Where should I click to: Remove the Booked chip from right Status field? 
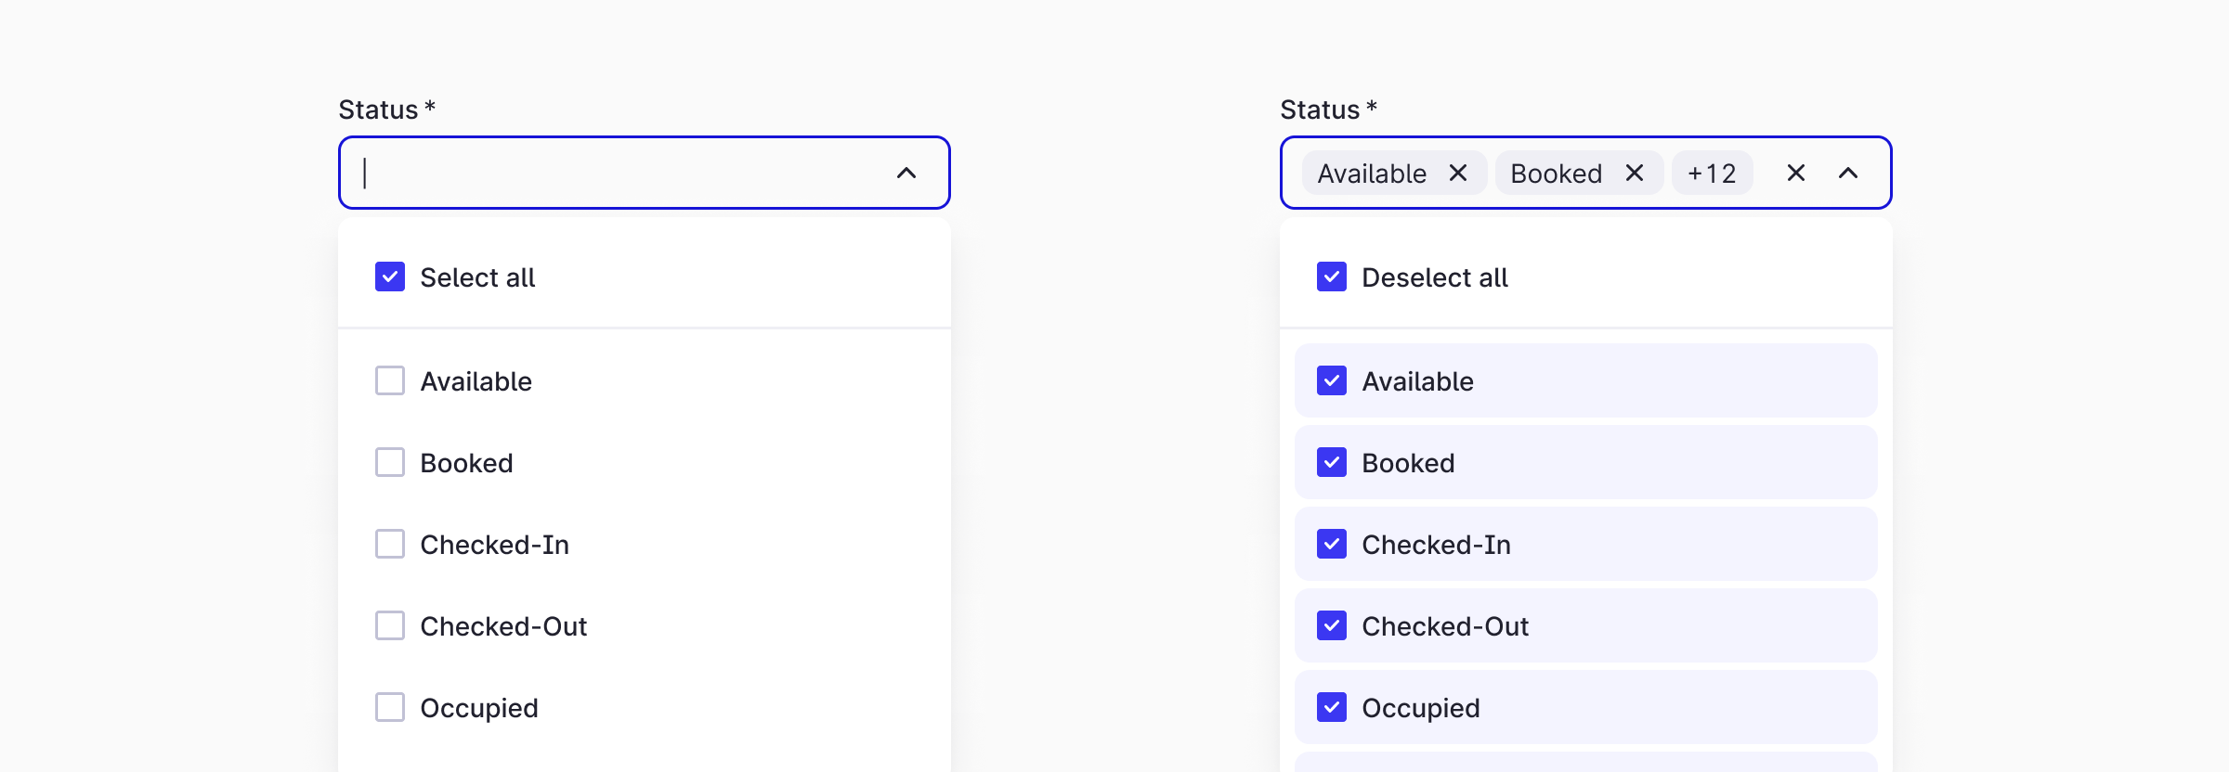1635,173
